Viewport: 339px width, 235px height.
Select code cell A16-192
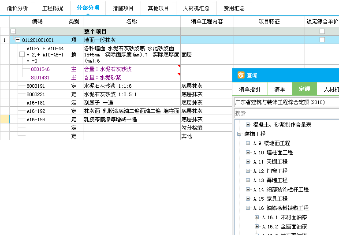tap(36, 111)
